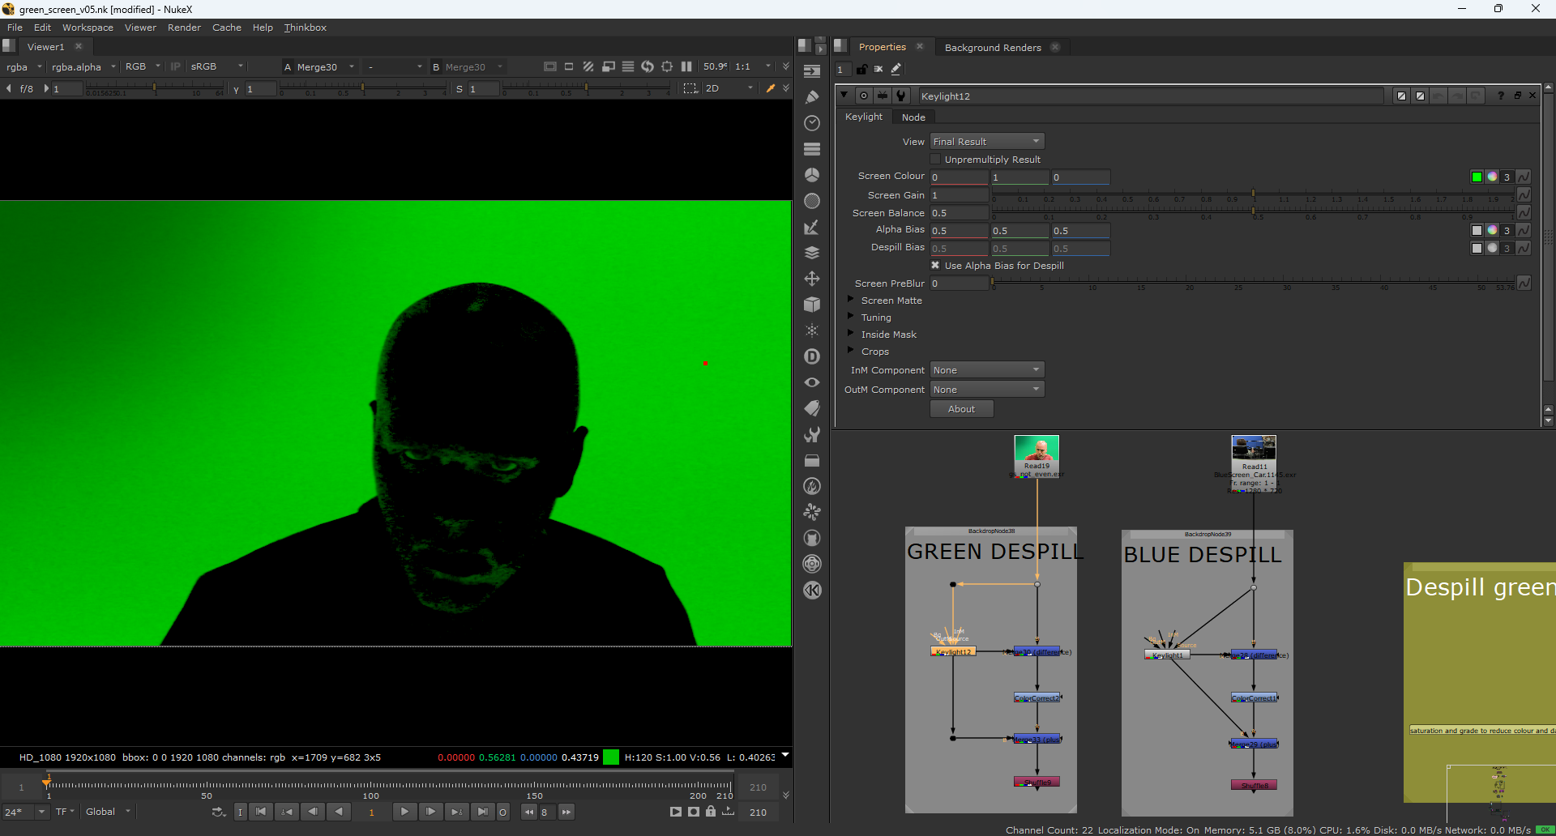The image size is (1556, 836).
Task: Open the Render menu
Action: [184, 28]
